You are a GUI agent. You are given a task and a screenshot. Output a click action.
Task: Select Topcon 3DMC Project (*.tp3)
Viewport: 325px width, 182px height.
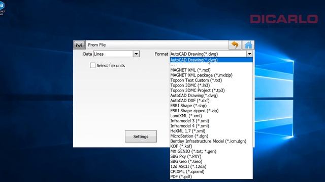(211, 90)
